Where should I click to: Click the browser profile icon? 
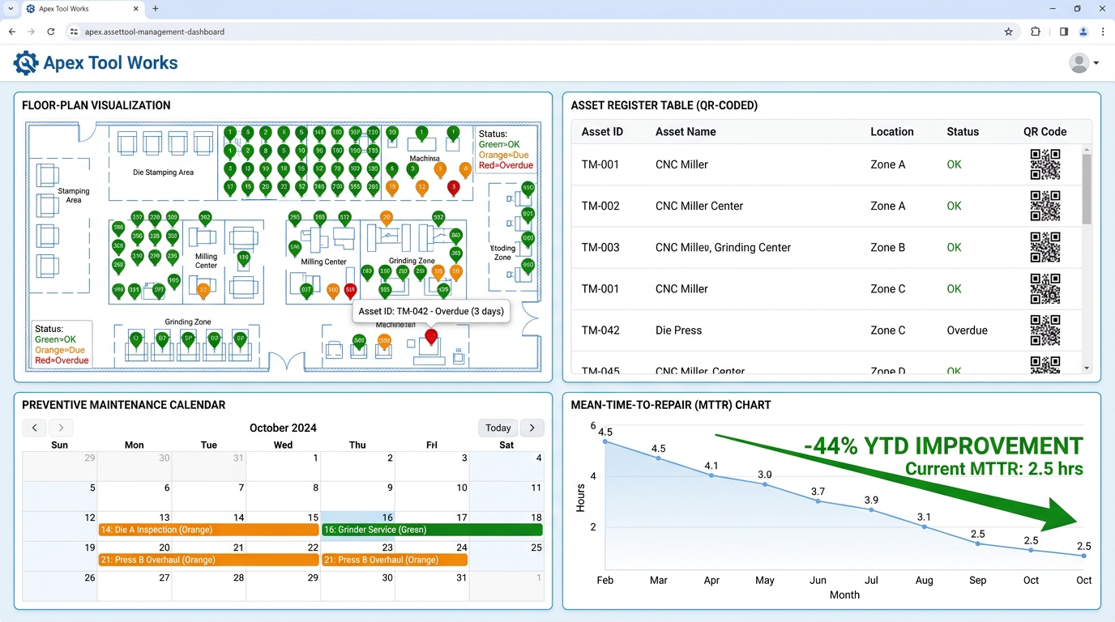[1083, 32]
